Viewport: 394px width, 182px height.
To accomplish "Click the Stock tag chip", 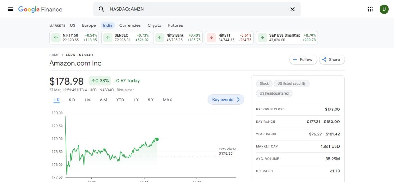I will (x=264, y=83).
